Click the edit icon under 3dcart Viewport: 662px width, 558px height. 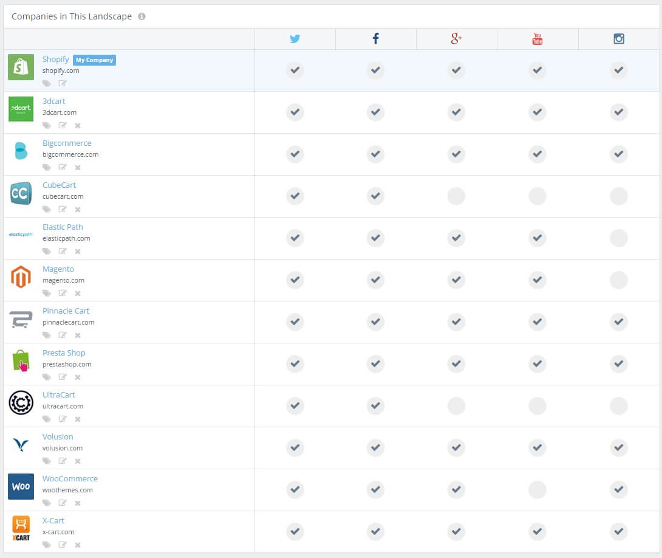click(x=63, y=125)
